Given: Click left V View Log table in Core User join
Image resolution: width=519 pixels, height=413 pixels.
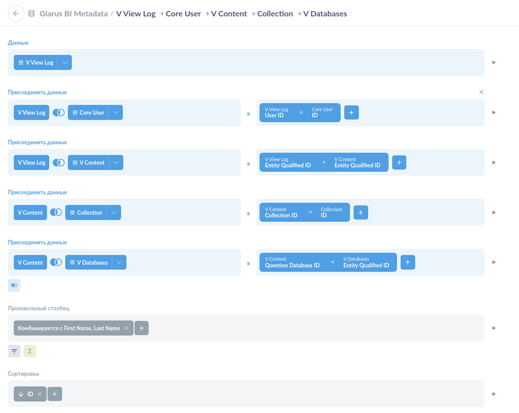Looking at the screenshot, I should [31, 113].
